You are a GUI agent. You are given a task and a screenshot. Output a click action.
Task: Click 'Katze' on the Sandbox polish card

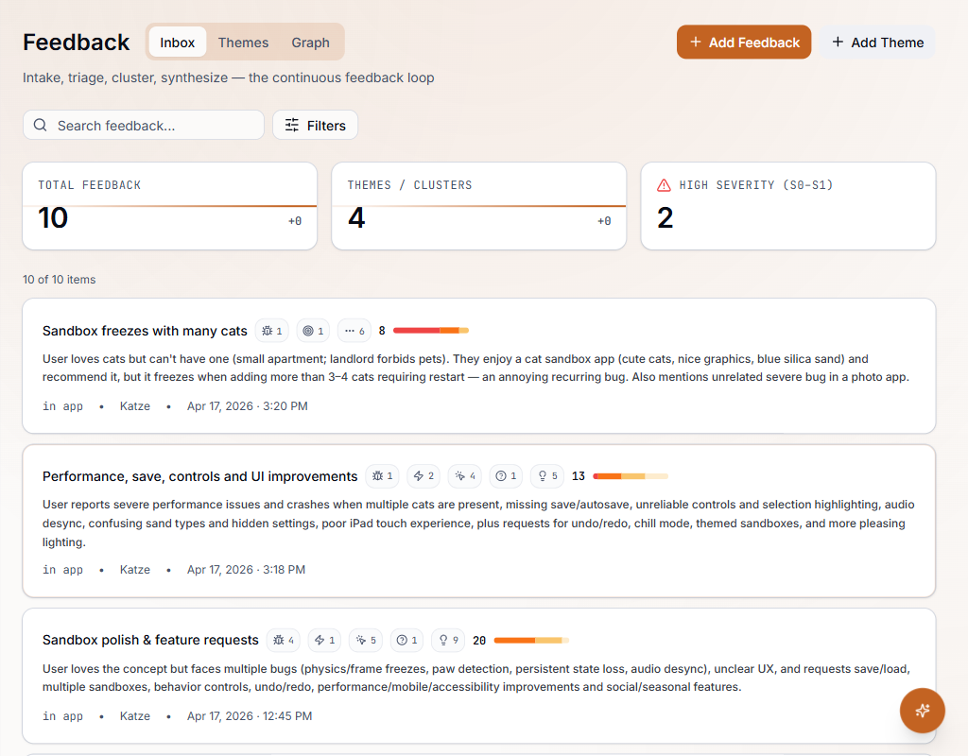135,716
